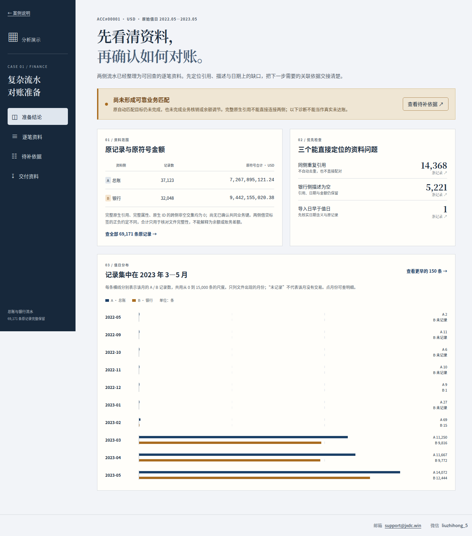Screen dimensions: 472x536
Task: Click the A·总账 navy legend swatch
Action: pyautogui.click(x=107, y=300)
